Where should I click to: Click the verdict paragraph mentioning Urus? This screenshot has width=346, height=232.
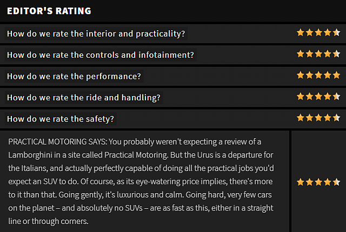coord(141,181)
